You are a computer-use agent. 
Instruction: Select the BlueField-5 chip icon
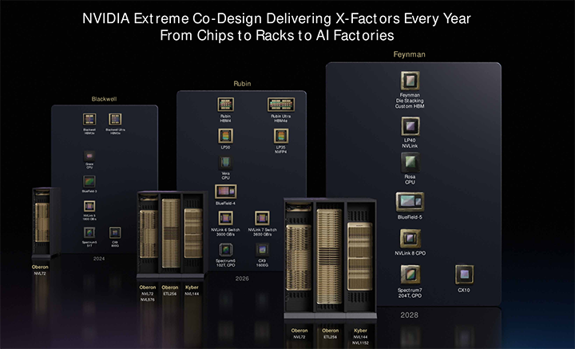pyautogui.click(x=410, y=201)
